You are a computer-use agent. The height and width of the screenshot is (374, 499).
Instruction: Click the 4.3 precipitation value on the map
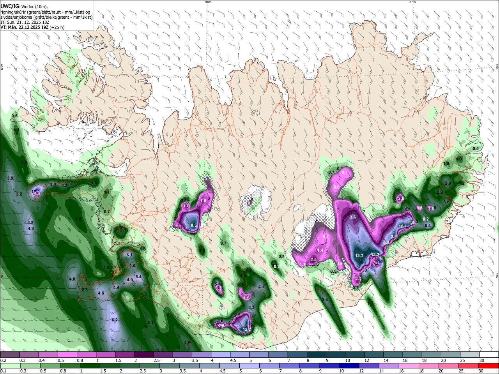point(251,307)
